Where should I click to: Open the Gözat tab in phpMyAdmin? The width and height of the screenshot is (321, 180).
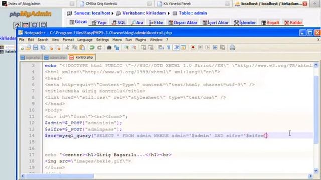[78, 22]
